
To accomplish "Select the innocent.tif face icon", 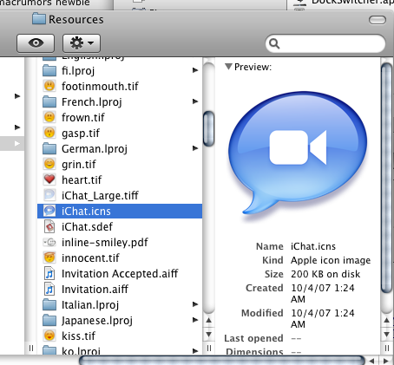I will pos(49,257).
